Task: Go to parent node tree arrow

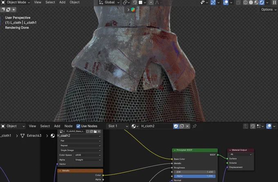Action: tap(246, 126)
